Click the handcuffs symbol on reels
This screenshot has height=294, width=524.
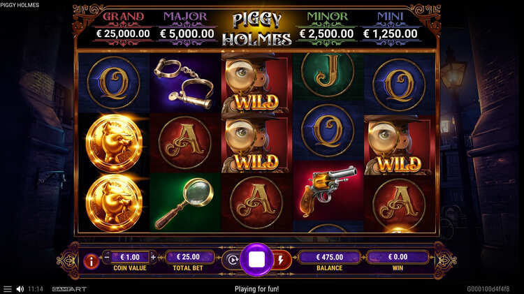(184, 83)
